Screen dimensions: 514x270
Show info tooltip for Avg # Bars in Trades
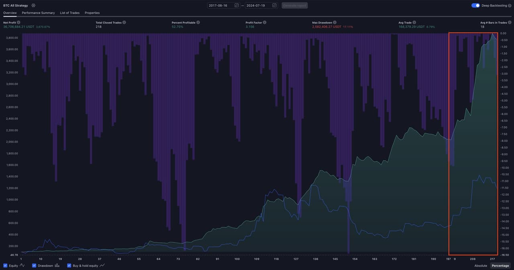click(x=510, y=22)
